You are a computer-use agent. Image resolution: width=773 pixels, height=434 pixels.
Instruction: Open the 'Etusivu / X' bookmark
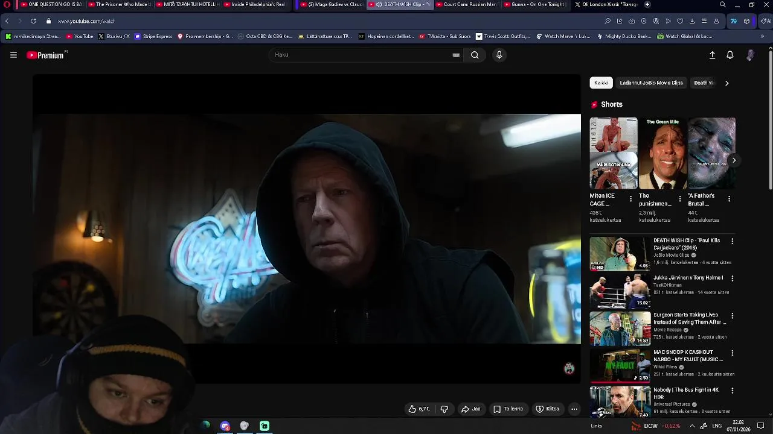click(114, 36)
